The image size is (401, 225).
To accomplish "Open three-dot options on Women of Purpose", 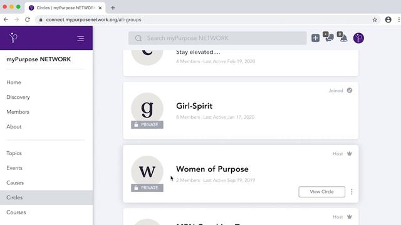I will pos(352,192).
